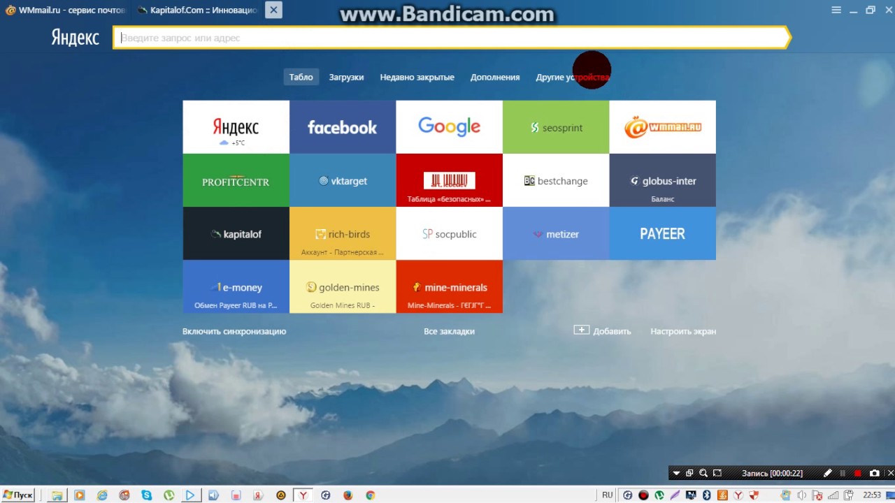Close the current new tab

[273, 10]
